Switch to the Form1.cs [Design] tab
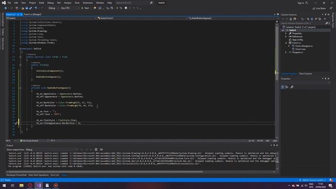Viewport: 336px width, 189px height. (33, 14)
